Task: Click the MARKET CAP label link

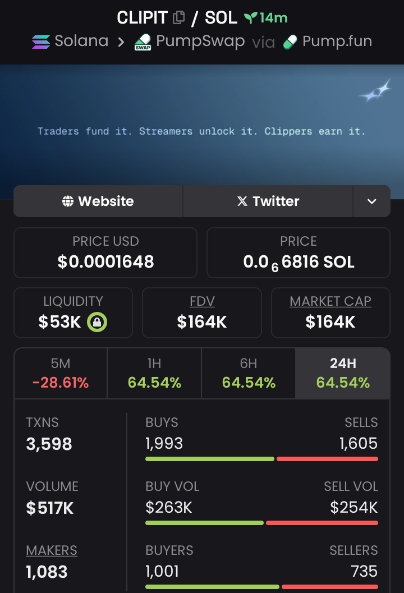Action: pyautogui.click(x=330, y=301)
